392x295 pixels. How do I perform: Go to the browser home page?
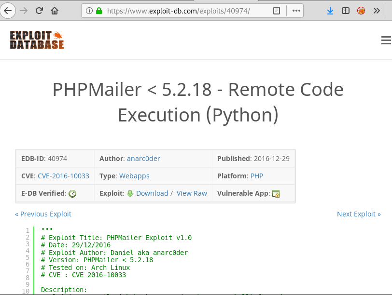[55, 10]
